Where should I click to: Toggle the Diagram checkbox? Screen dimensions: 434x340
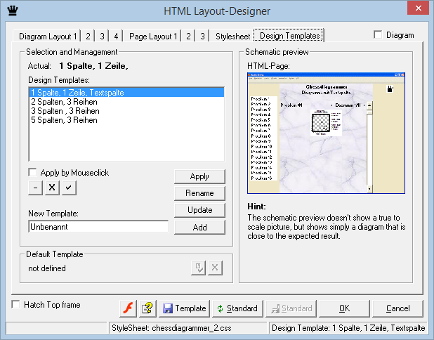[x=379, y=35]
